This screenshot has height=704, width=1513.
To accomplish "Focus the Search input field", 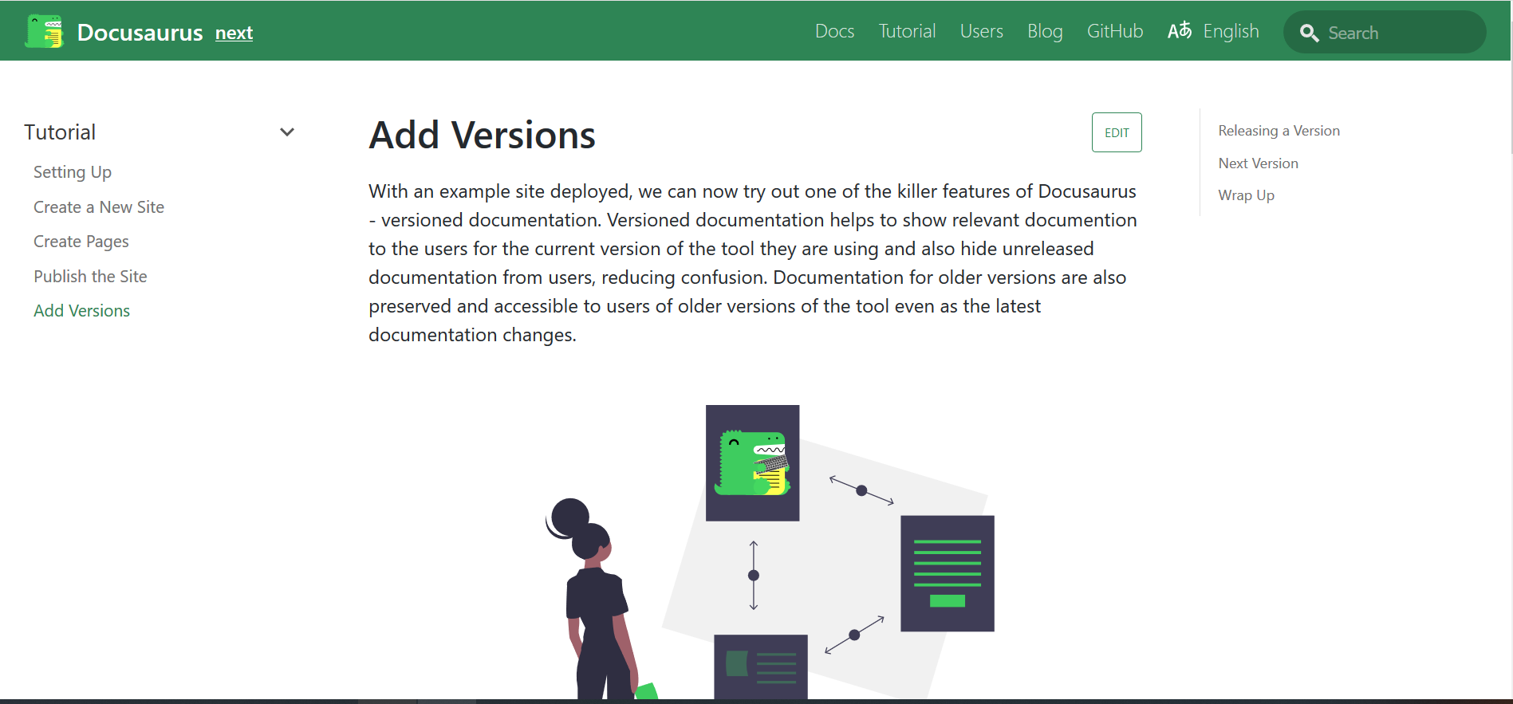I will click(1385, 33).
